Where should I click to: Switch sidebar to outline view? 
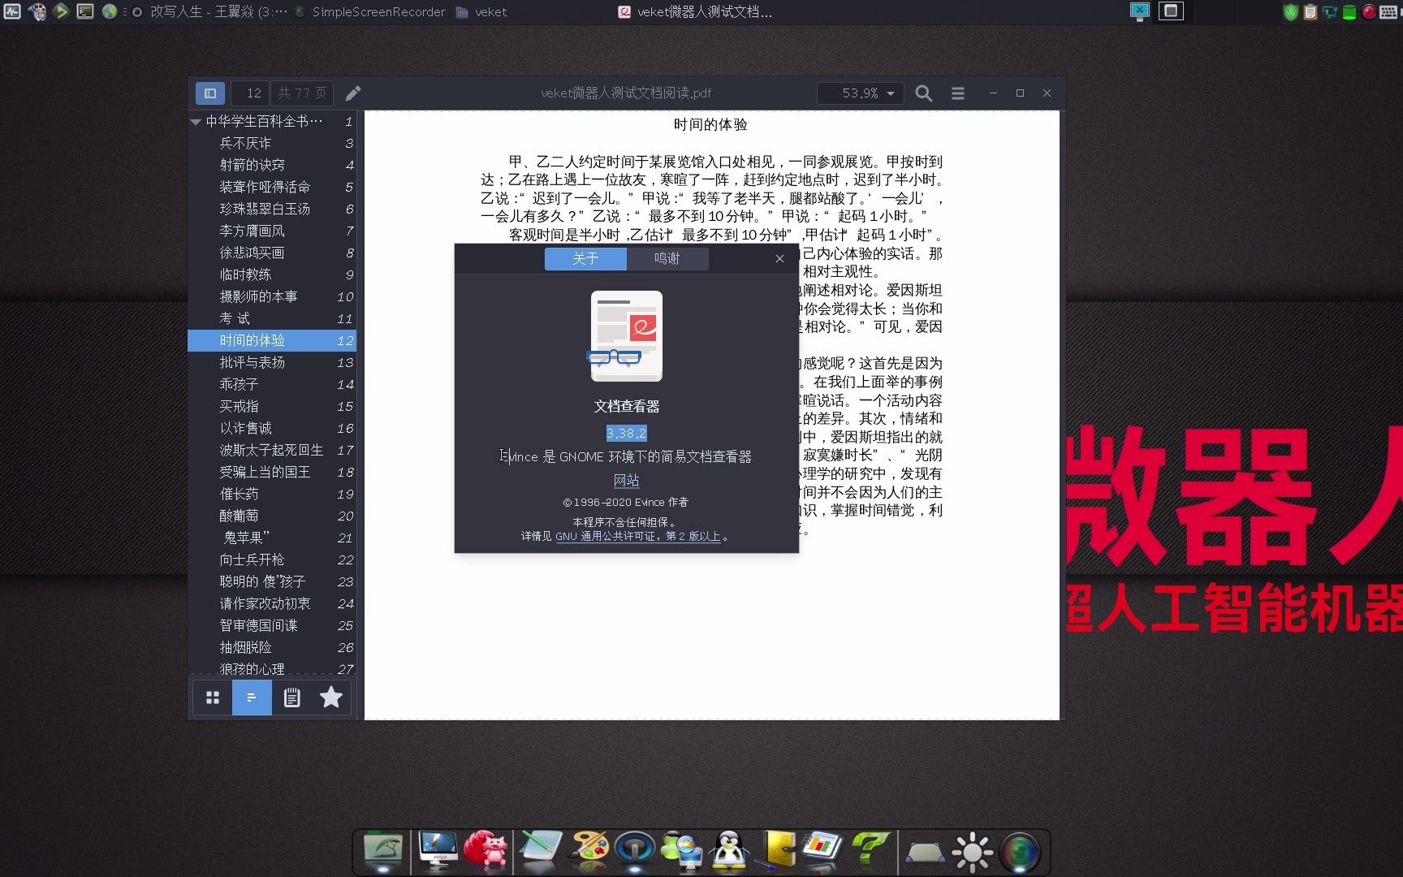point(252,697)
